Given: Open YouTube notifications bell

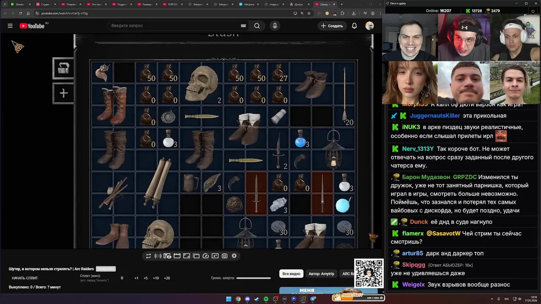Looking at the screenshot, I should tap(354, 26).
